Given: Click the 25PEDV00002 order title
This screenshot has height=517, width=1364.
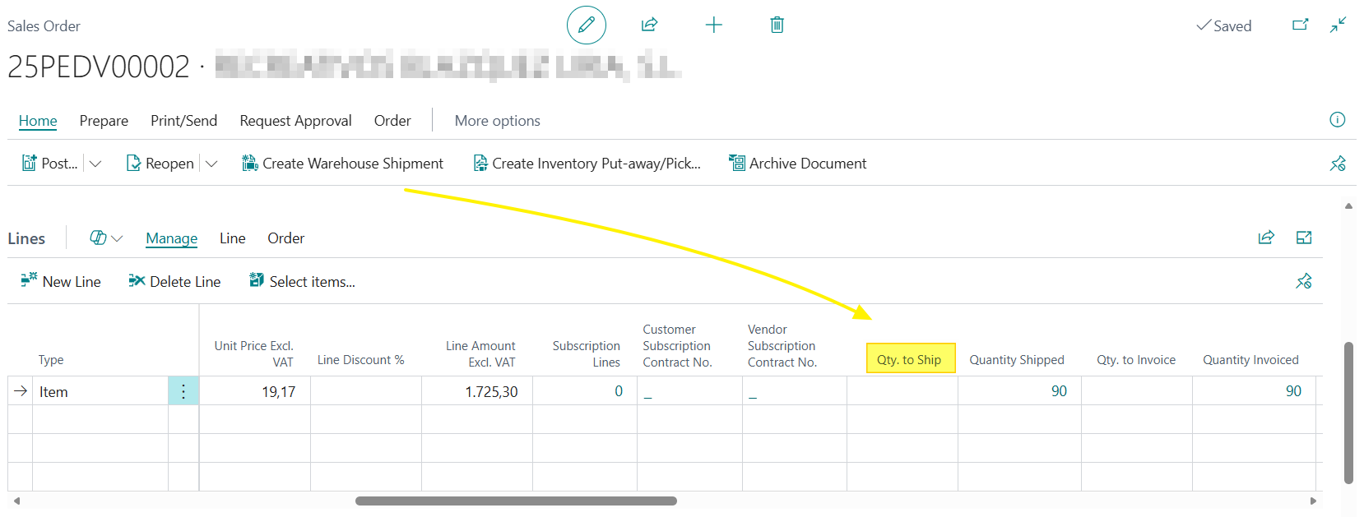Looking at the screenshot, I should (x=98, y=67).
